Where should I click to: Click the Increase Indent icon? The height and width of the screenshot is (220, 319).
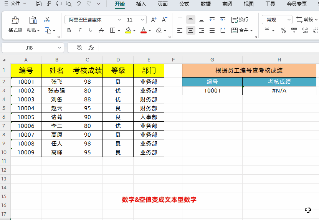coord(223,20)
